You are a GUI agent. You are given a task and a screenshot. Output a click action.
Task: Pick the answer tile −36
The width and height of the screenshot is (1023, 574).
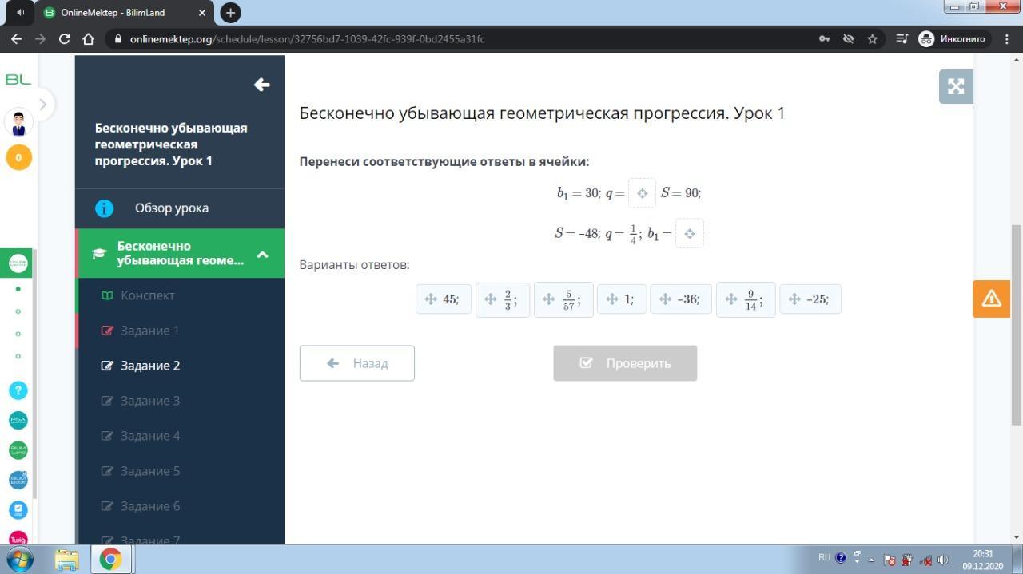pyautogui.click(x=680, y=299)
